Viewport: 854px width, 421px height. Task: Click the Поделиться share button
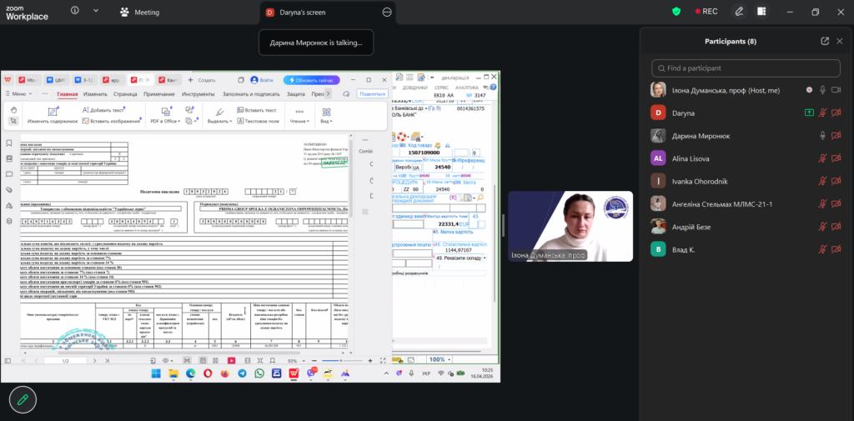coord(372,94)
